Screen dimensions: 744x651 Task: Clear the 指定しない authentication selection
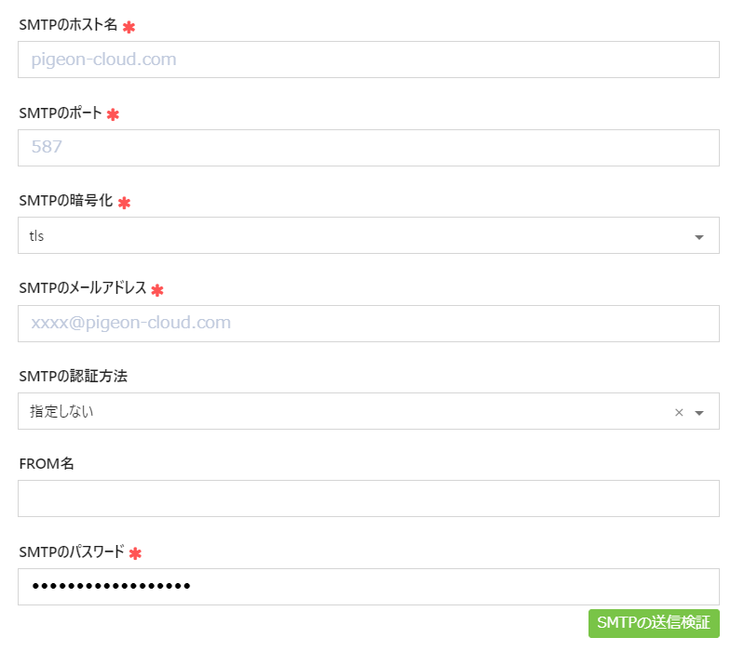pos(679,412)
